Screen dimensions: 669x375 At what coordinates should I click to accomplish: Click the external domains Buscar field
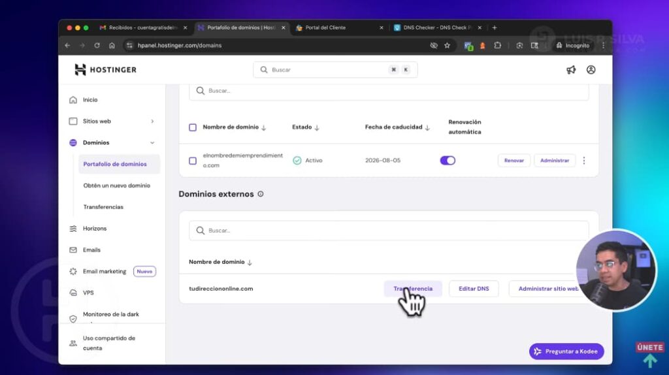coord(389,231)
